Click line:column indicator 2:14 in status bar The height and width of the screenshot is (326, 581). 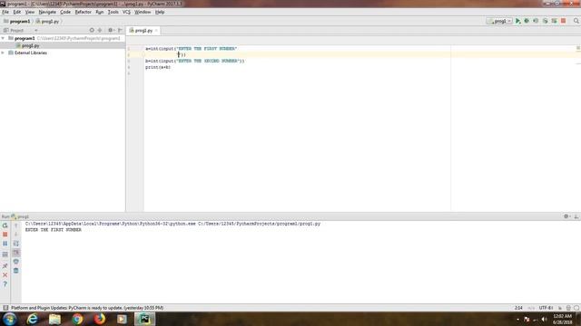click(x=518, y=308)
